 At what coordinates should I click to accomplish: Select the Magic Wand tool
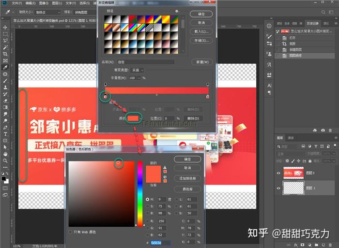(x=5, y=47)
